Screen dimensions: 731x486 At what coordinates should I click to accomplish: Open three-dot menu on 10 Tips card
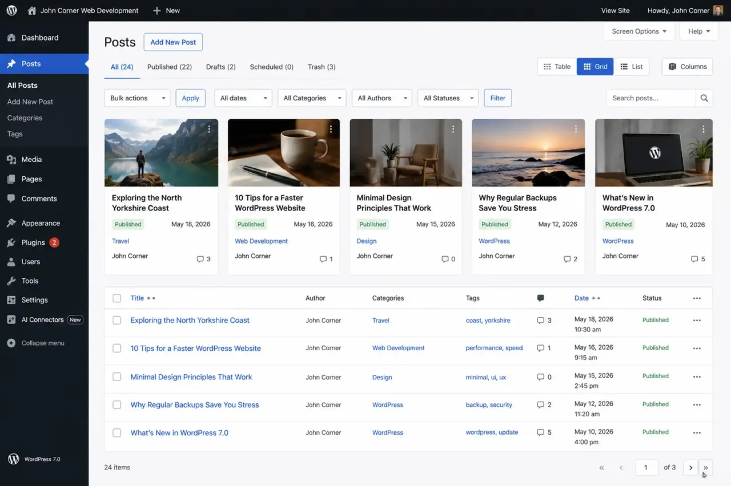(331, 129)
